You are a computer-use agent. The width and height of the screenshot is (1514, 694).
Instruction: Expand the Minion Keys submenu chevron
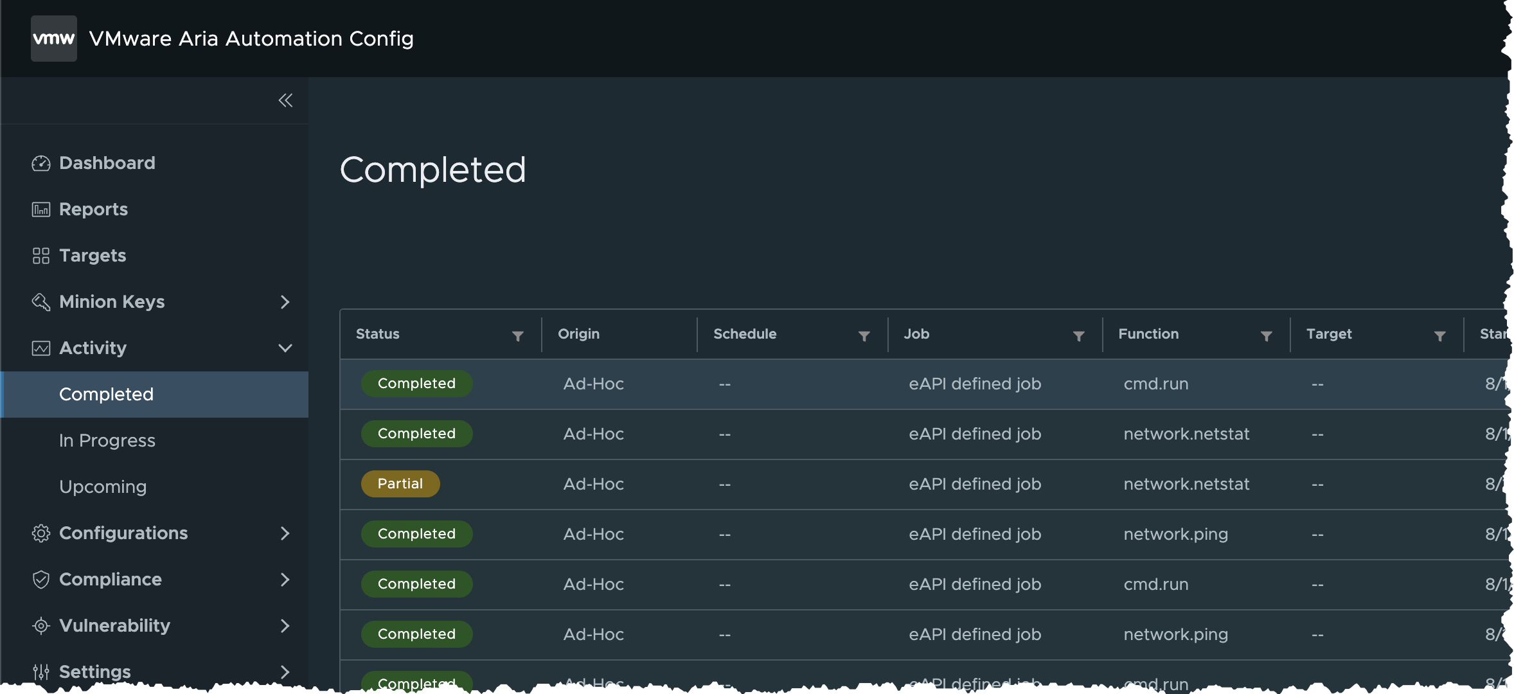285,302
